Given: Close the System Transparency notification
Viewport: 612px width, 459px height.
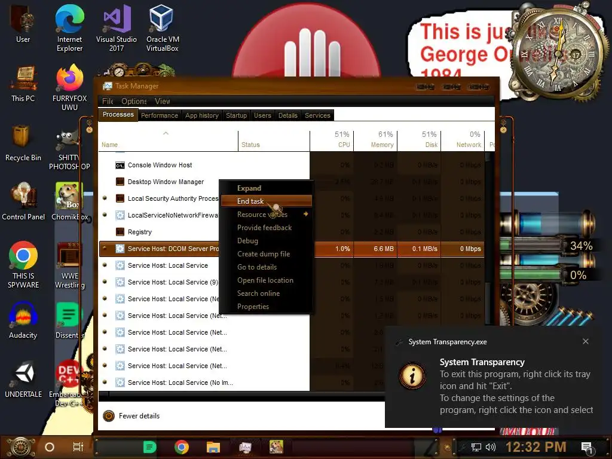Looking at the screenshot, I should point(586,341).
